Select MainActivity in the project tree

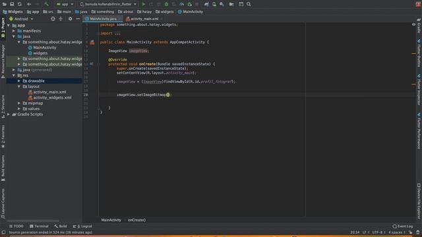42,47
